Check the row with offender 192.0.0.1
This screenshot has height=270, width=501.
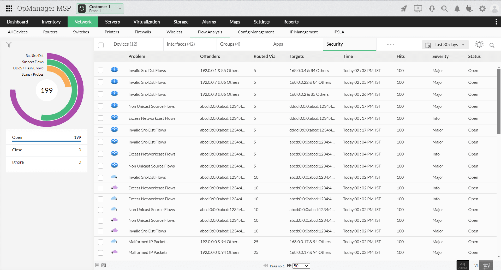click(x=101, y=70)
